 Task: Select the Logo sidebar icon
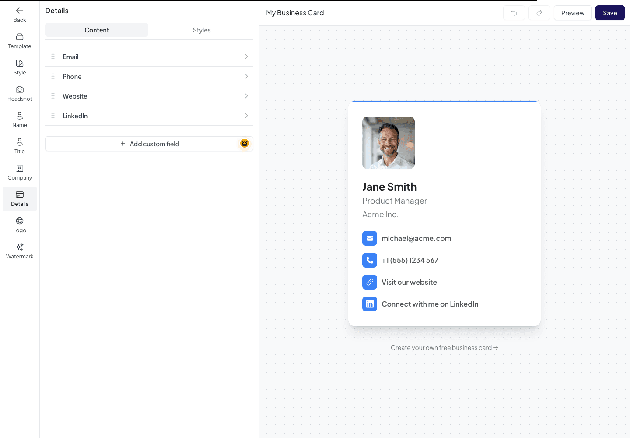20,221
